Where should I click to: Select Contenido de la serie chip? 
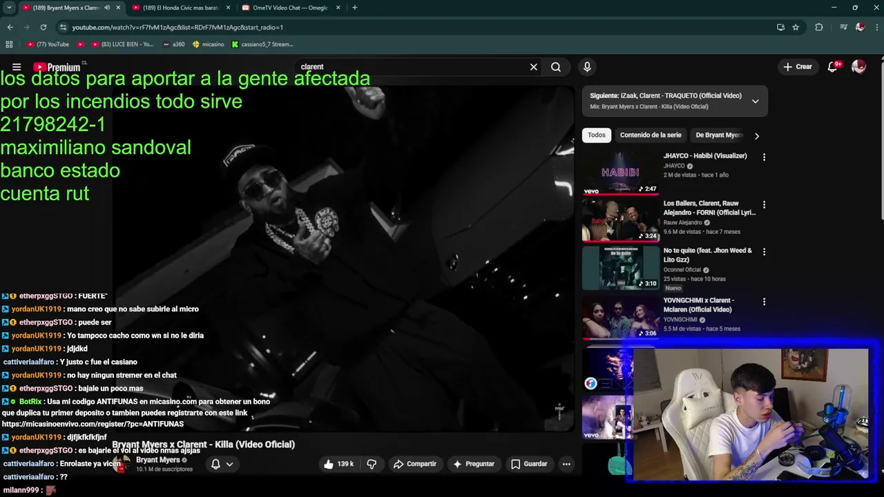pos(651,135)
